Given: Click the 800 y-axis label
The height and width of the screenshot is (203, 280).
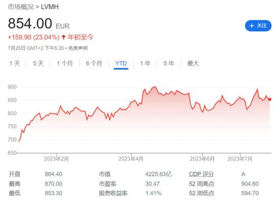Looking at the screenshot, I should (12, 113).
